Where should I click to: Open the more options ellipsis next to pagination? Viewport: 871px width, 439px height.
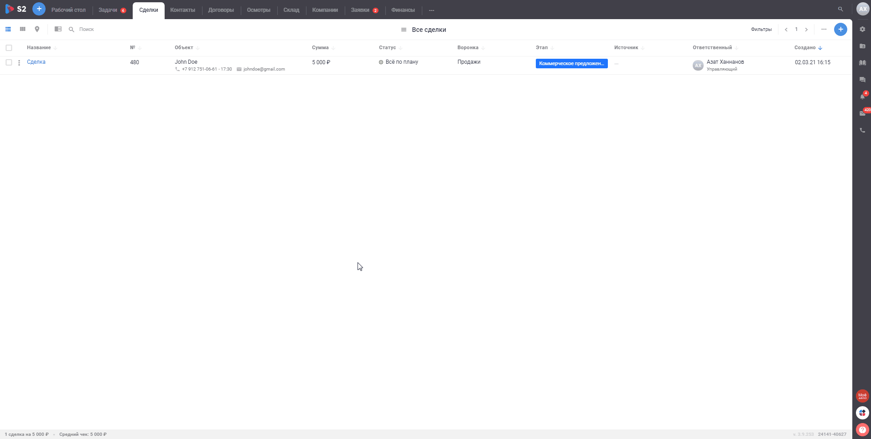824,29
